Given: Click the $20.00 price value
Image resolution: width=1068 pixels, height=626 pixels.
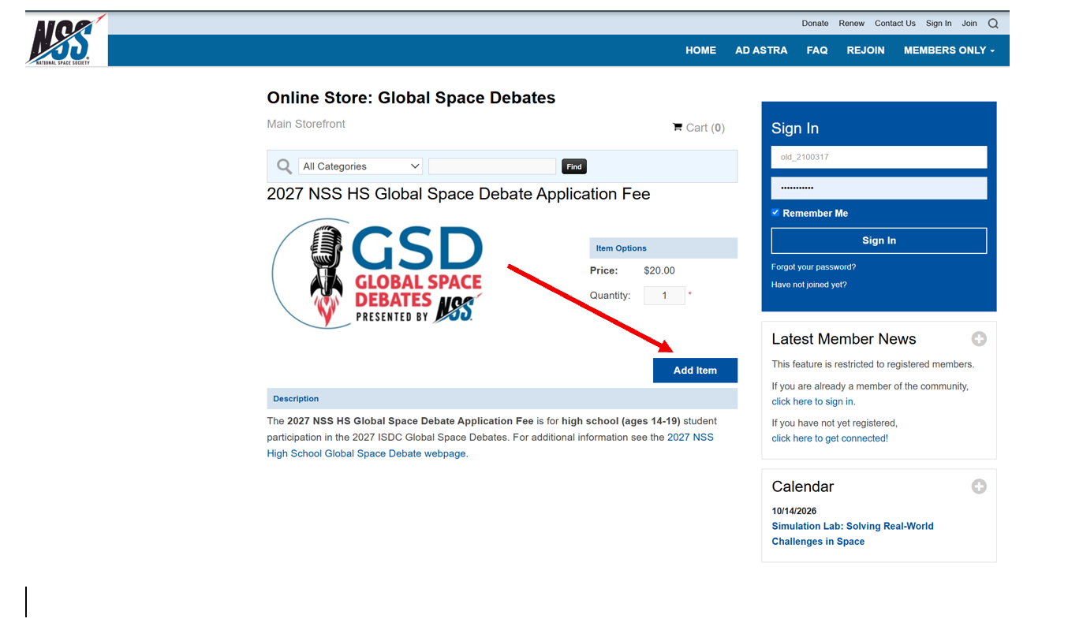Looking at the screenshot, I should click(659, 270).
